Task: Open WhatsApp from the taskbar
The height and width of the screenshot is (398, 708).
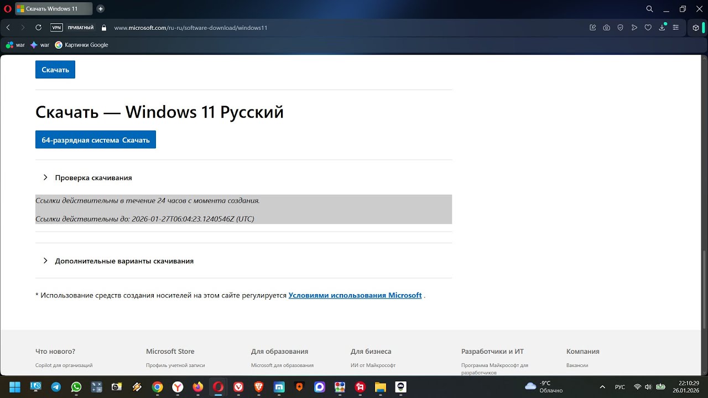Action: pyautogui.click(x=76, y=387)
